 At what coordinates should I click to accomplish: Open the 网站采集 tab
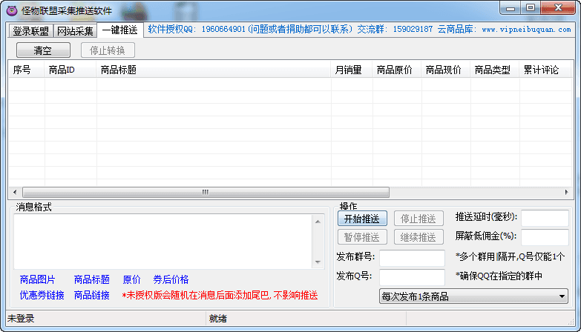coord(76,31)
